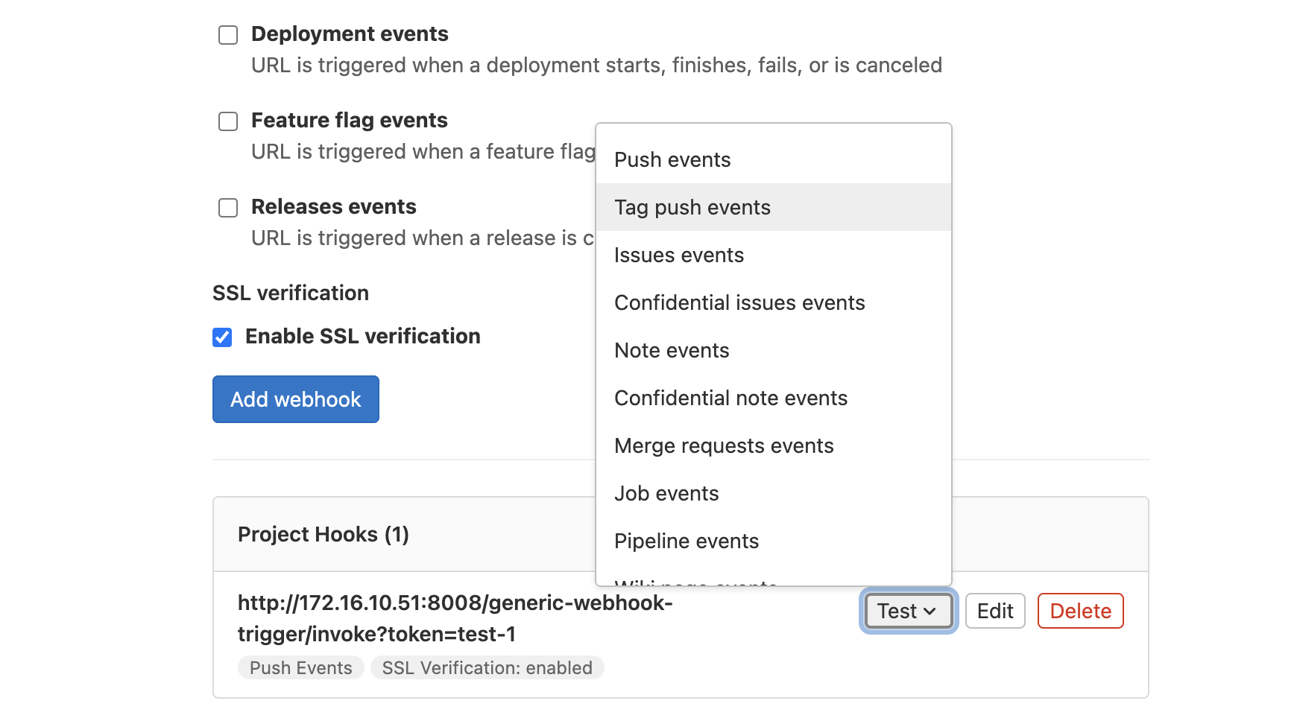
Task: Choose Confidential note events entry
Action: [x=731, y=398]
